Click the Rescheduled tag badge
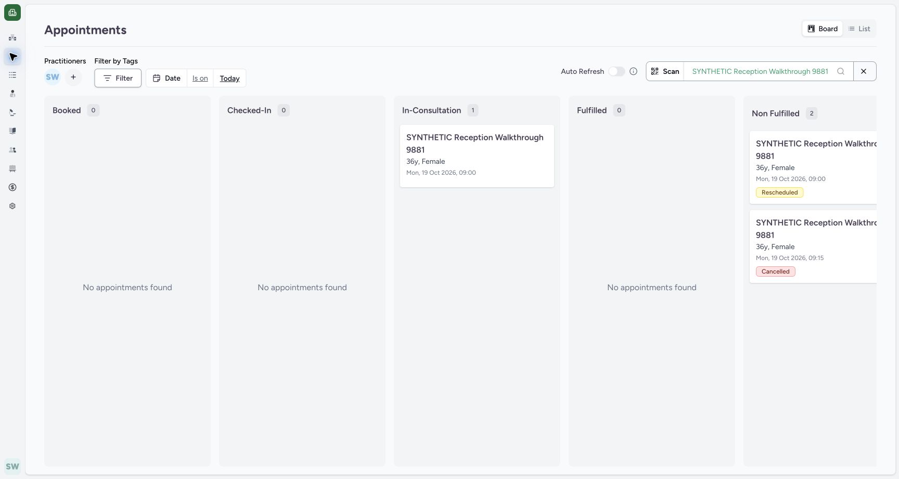Screen dimensions: 899x479 pyautogui.click(x=779, y=192)
